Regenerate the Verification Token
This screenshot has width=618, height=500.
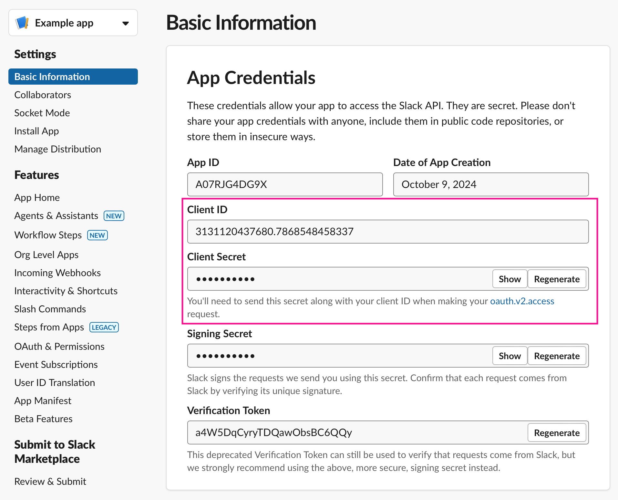pyautogui.click(x=557, y=433)
